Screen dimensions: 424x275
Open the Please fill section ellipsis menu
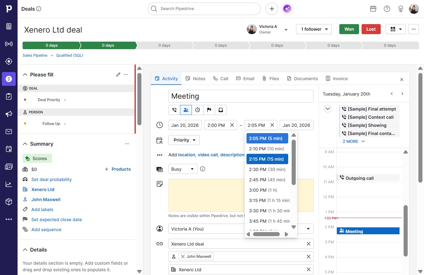tap(126, 75)
